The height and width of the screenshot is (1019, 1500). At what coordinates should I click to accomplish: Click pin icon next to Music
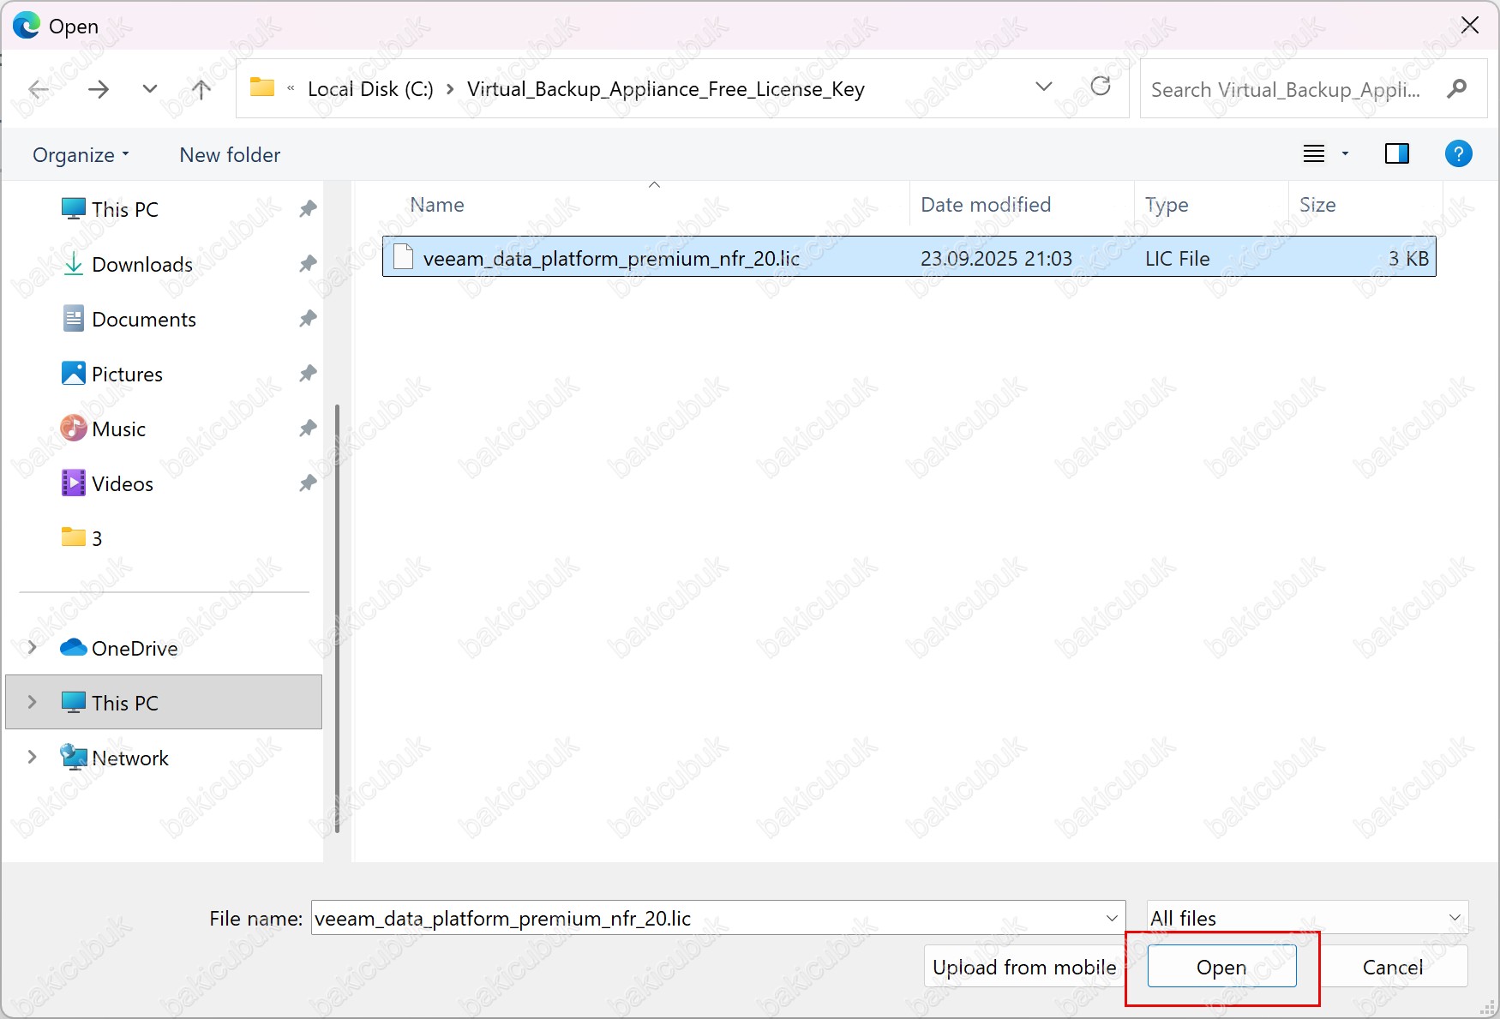click(308, 429)
